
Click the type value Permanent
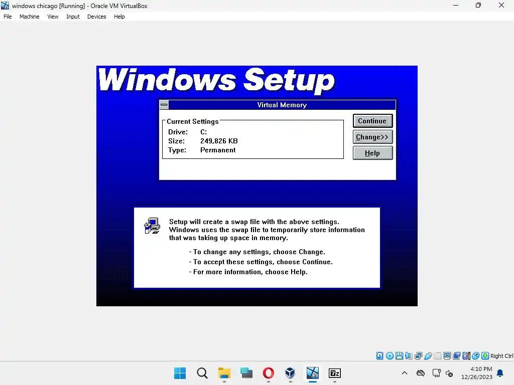point(218,150)
